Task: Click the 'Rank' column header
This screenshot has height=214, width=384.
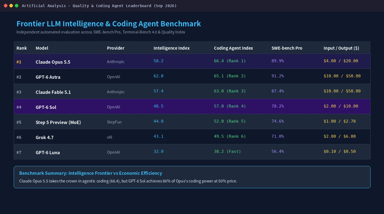Action: point(22,48)
